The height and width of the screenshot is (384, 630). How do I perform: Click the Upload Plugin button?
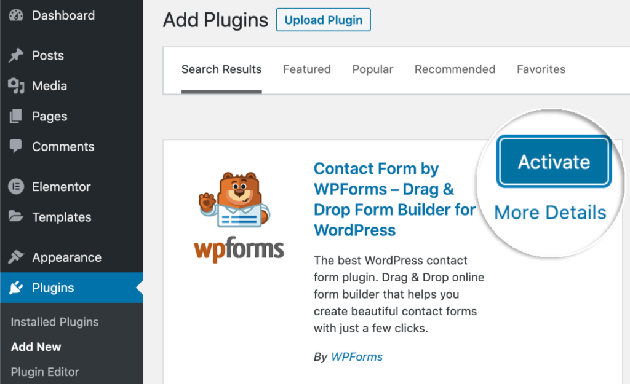pos(323,20)
